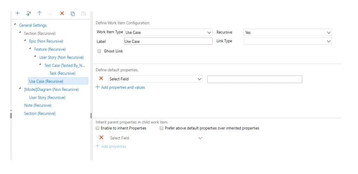Select the gray Section (Recursive) under General Settings
The image size is (358, 174).
click(x=40, y=33)
